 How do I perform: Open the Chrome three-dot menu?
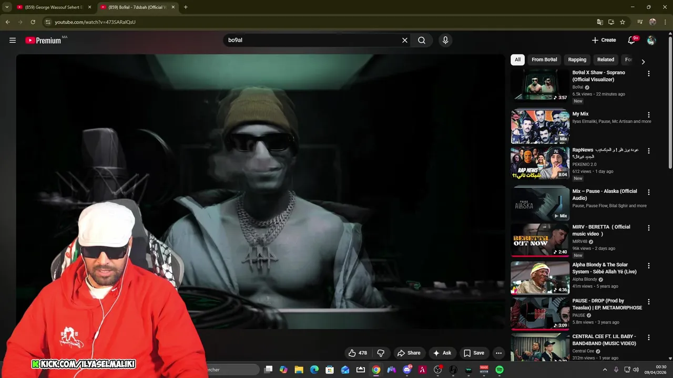pos(665,22)
